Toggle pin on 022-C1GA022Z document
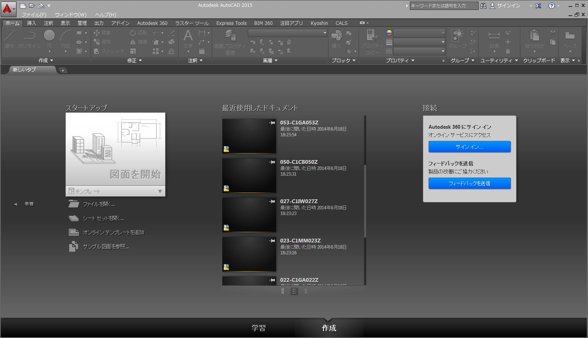Image resolution: width=588 pixels, height=338 pixels. pos(272,280)
